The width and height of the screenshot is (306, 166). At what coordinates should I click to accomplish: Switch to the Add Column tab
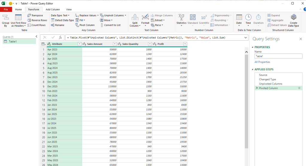pos(53,10)
